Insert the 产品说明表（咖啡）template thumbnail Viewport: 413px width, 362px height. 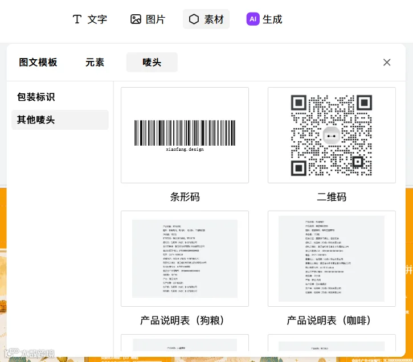(x=332, y=258)
